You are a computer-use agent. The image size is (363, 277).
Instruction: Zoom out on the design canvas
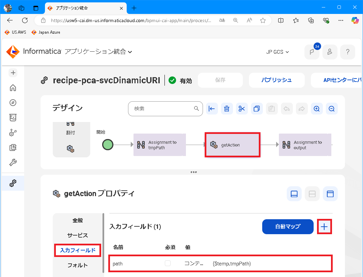coord(332,108)
